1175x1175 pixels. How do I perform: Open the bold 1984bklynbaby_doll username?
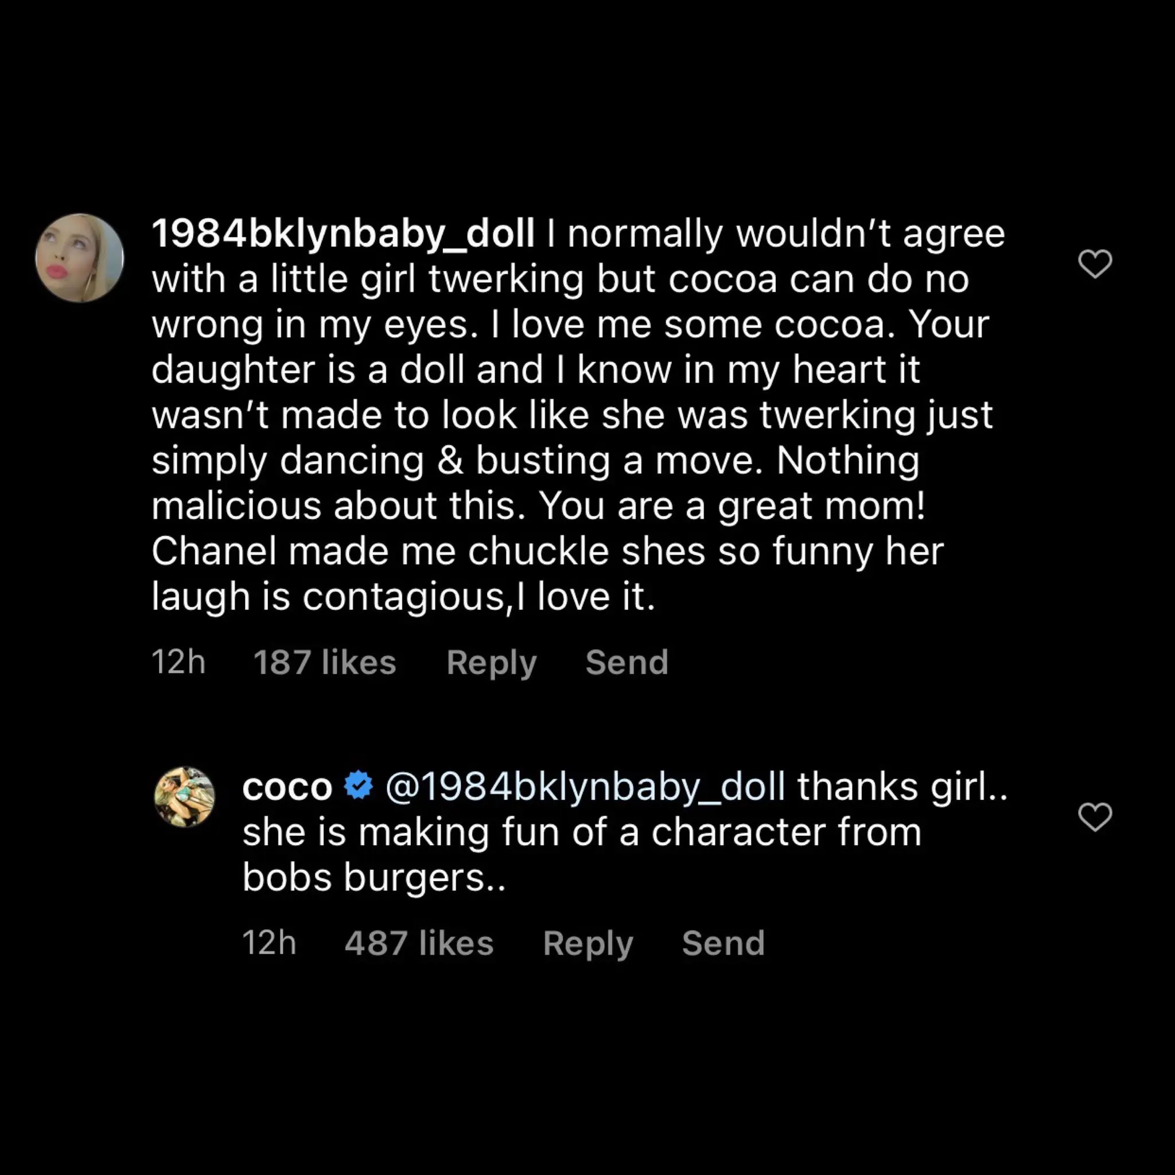343,234
